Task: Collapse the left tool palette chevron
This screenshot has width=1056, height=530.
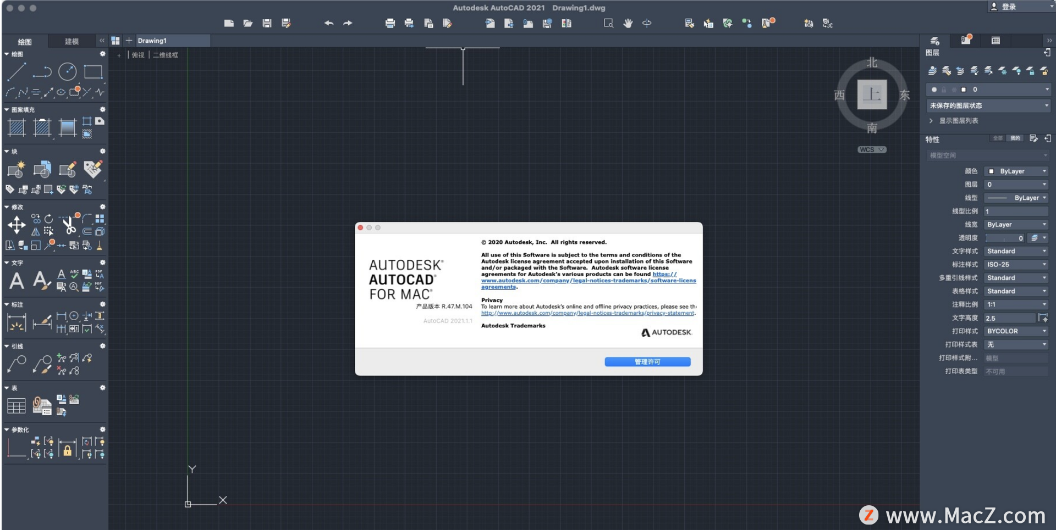Action: coord(102,41)
